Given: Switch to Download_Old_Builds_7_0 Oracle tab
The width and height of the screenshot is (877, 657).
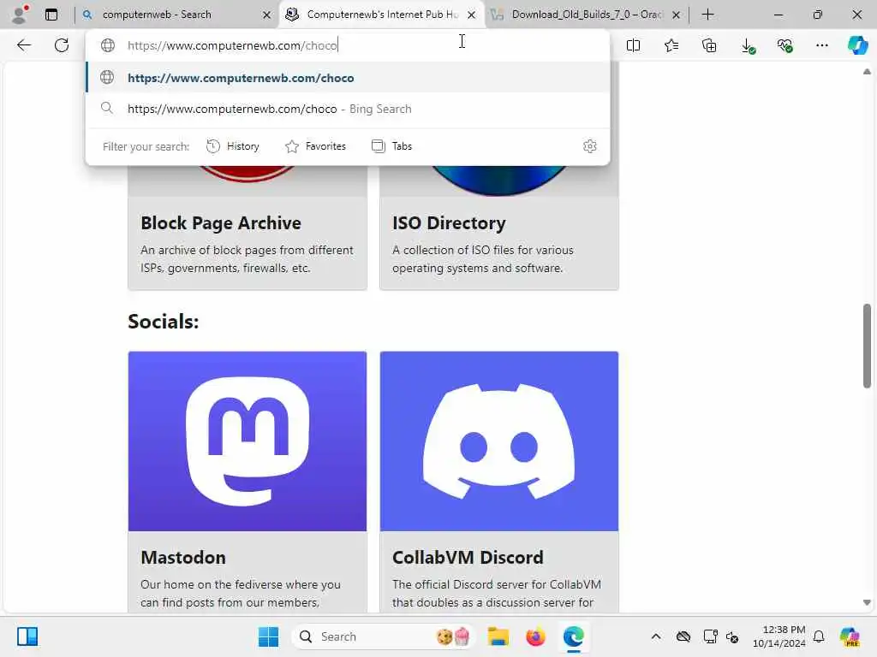Looking at the screenshot, I should pos(586,15).
